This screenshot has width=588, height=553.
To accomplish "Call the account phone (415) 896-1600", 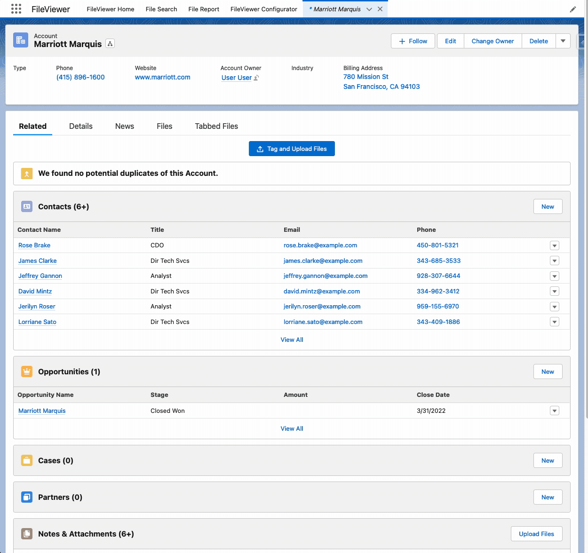I will pos(80,77).
